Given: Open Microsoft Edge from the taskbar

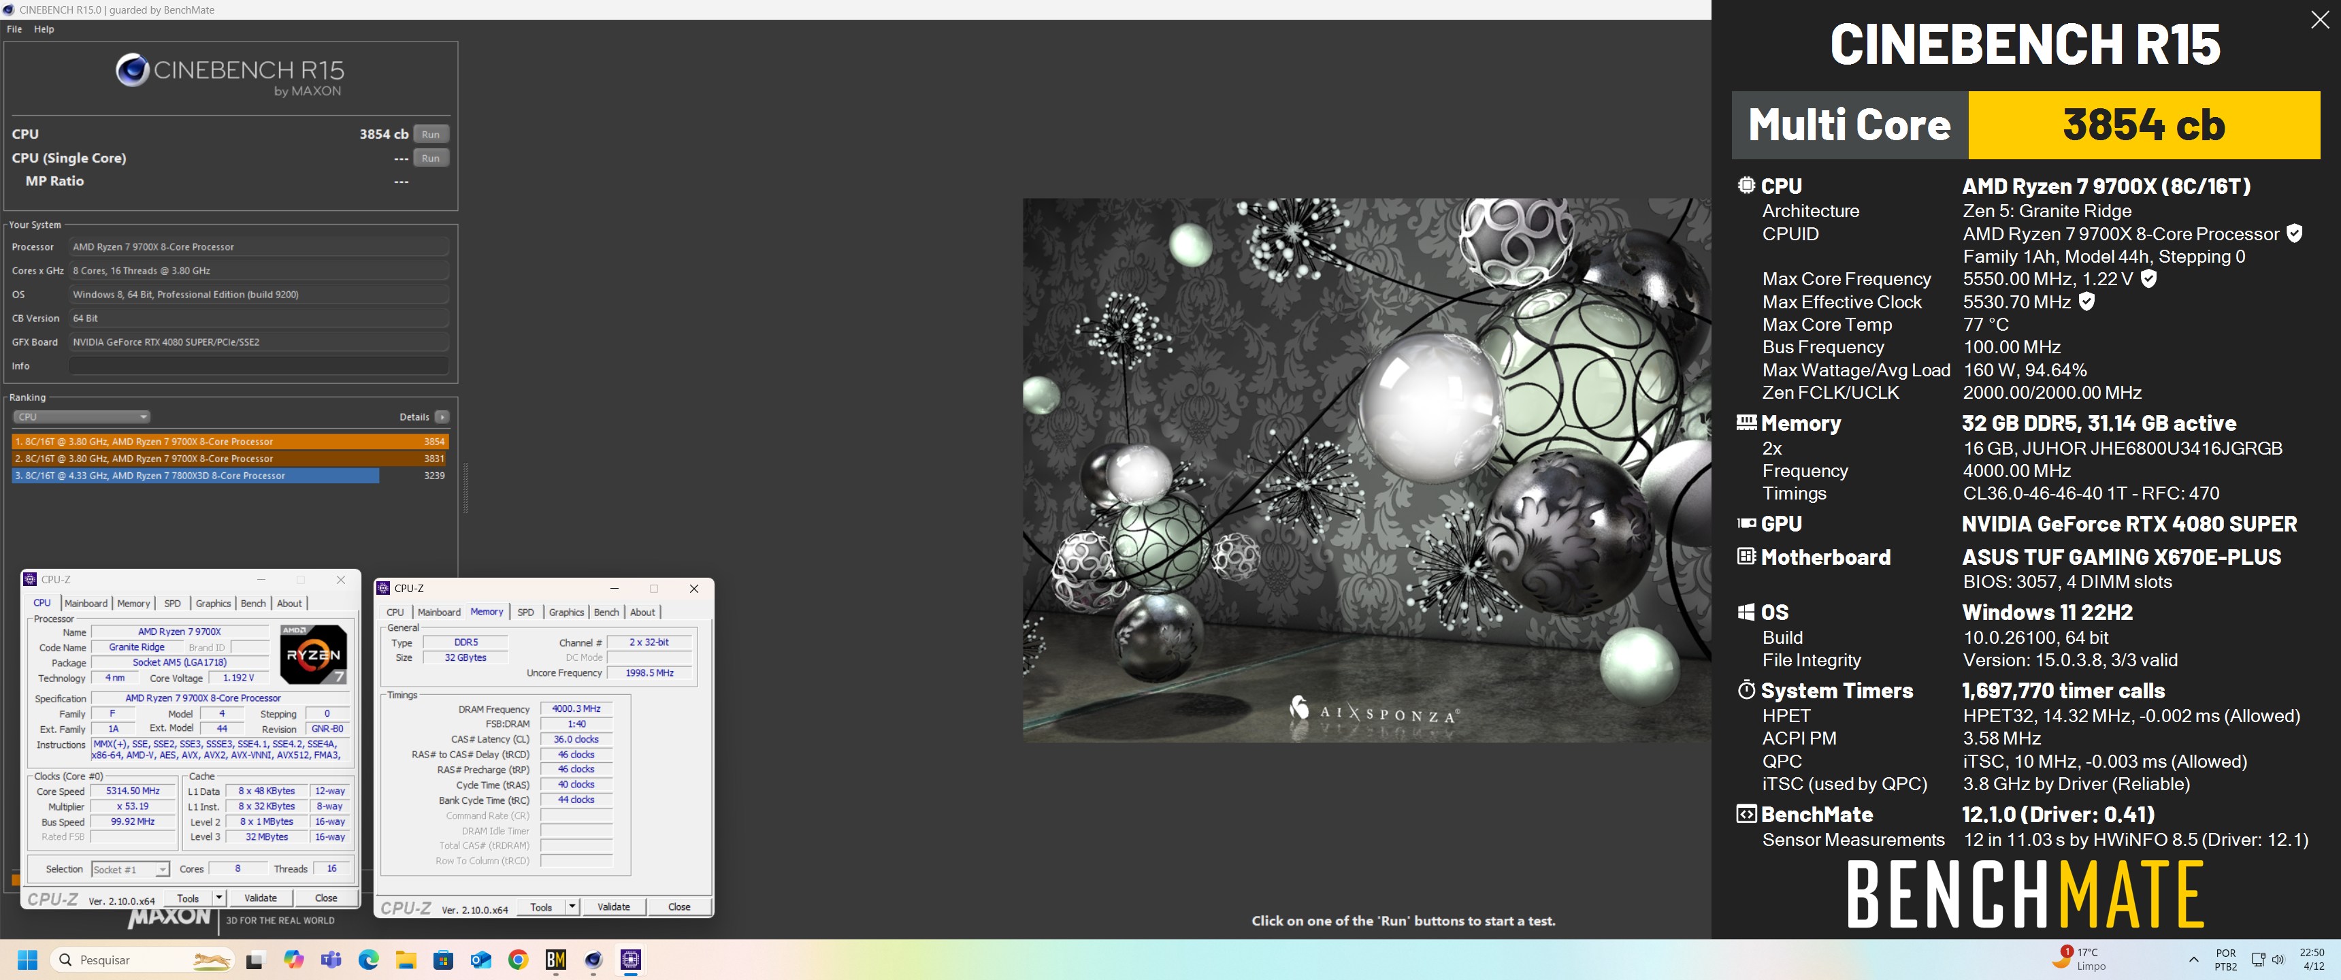Looking at the screenshot, I should 368,960.
